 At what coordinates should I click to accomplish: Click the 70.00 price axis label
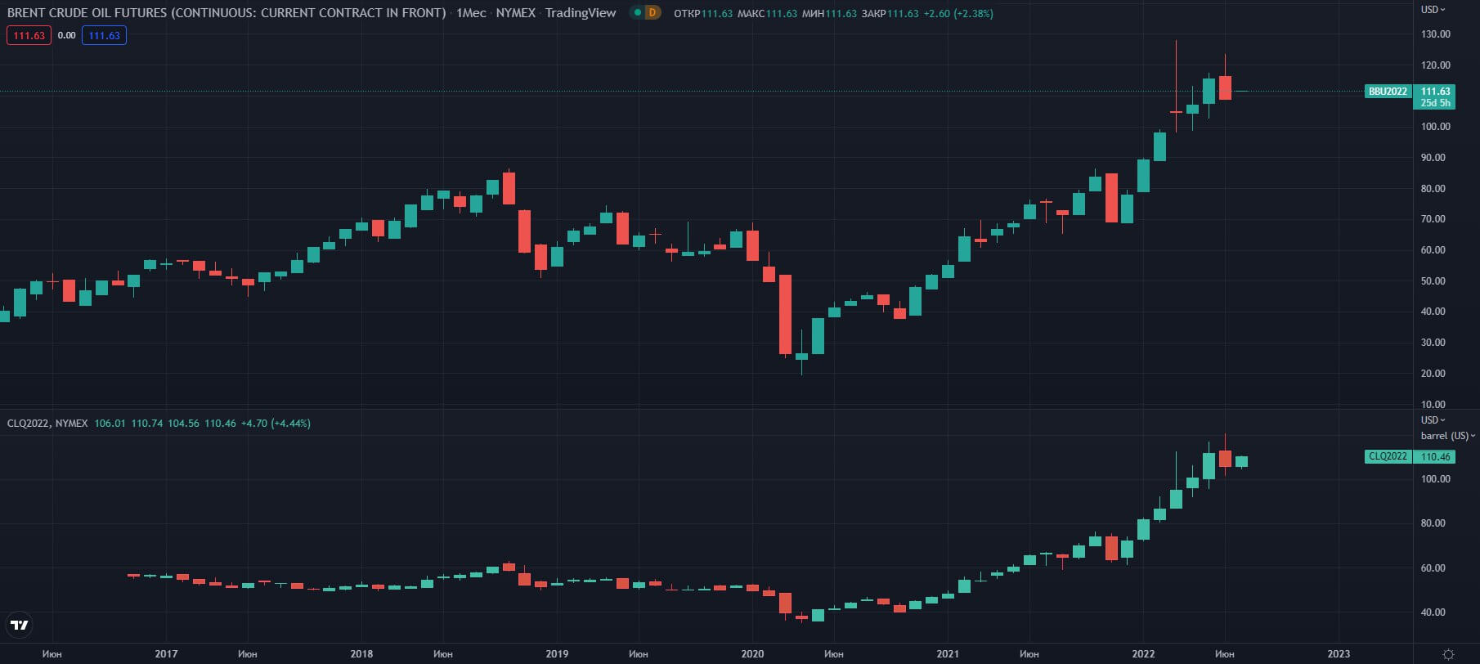(x=1436, y=219)
